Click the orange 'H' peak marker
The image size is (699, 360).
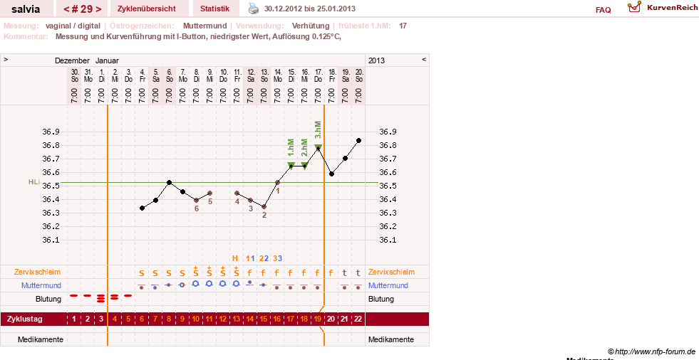click(235, 258)
